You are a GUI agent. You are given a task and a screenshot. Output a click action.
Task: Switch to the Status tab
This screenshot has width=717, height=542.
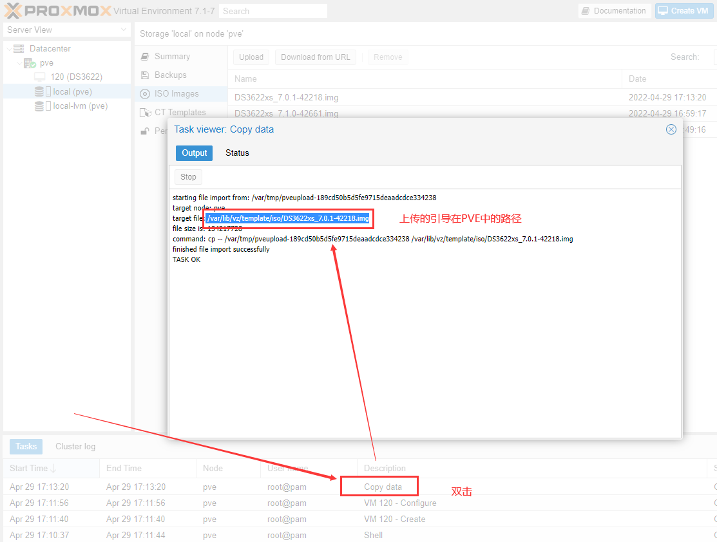click(x=237, y=153)
